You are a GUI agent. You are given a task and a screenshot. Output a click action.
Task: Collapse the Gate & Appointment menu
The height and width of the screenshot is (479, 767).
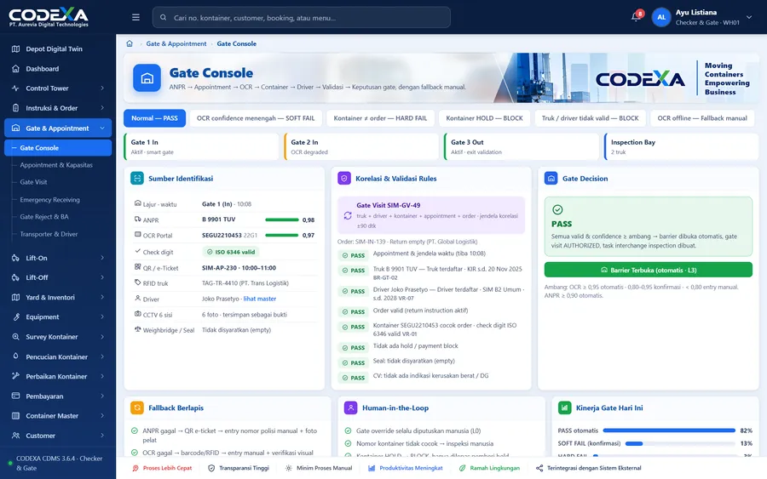click(x=102, y=128)
